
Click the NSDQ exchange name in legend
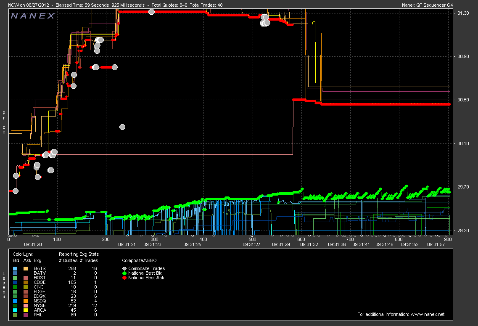(40, 301)
